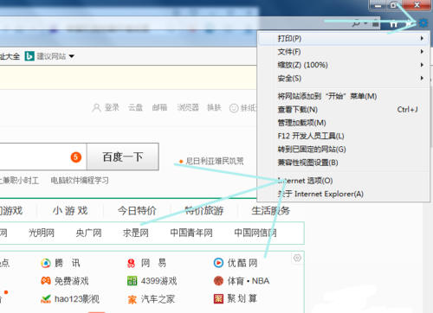The image size is (433, 313).
Task: Open the NetEase 网易 icon
Action: click(131, 263)
